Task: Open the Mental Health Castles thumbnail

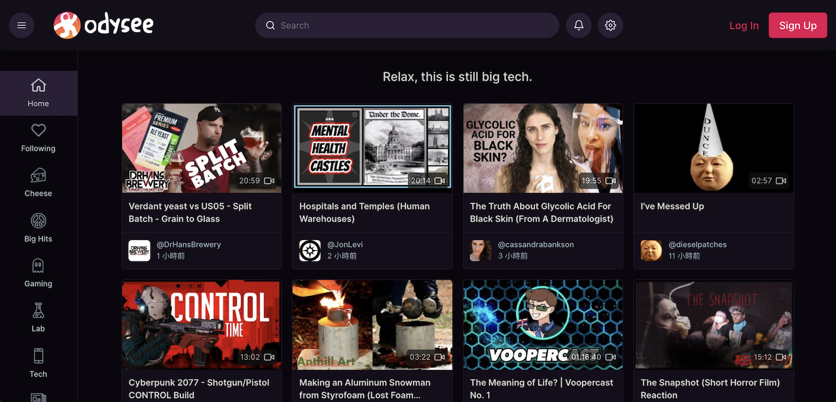Action: 372,148
